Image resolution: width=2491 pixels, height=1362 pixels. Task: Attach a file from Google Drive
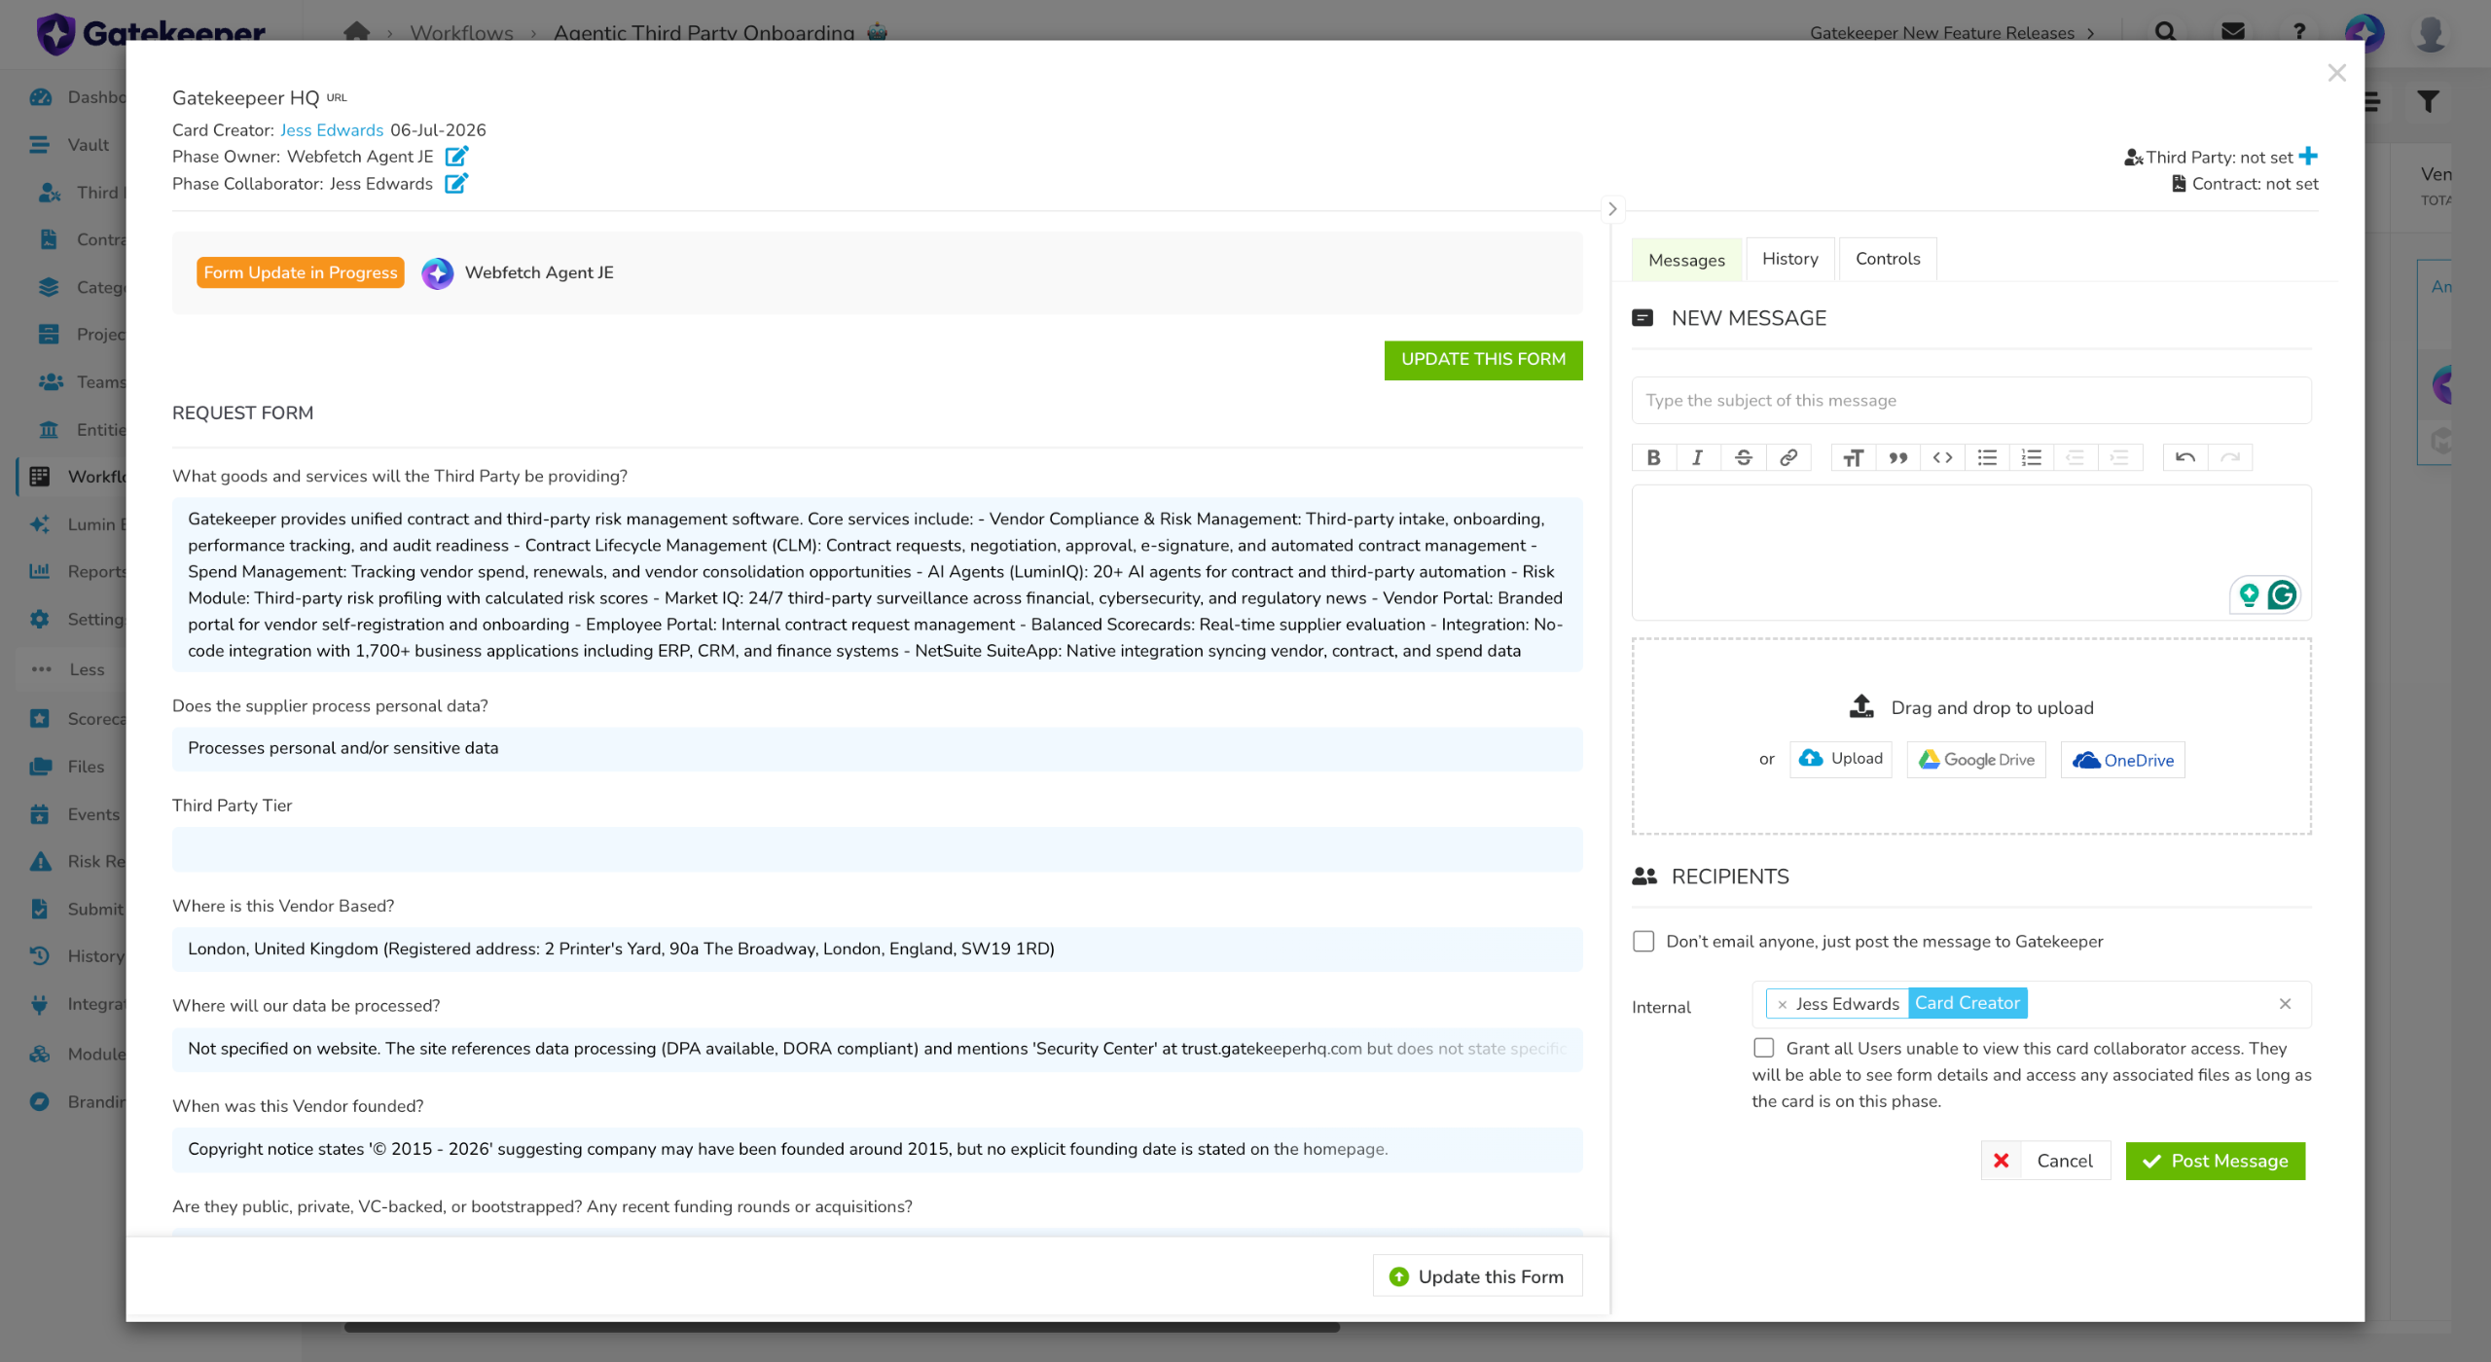point(1976,760)
